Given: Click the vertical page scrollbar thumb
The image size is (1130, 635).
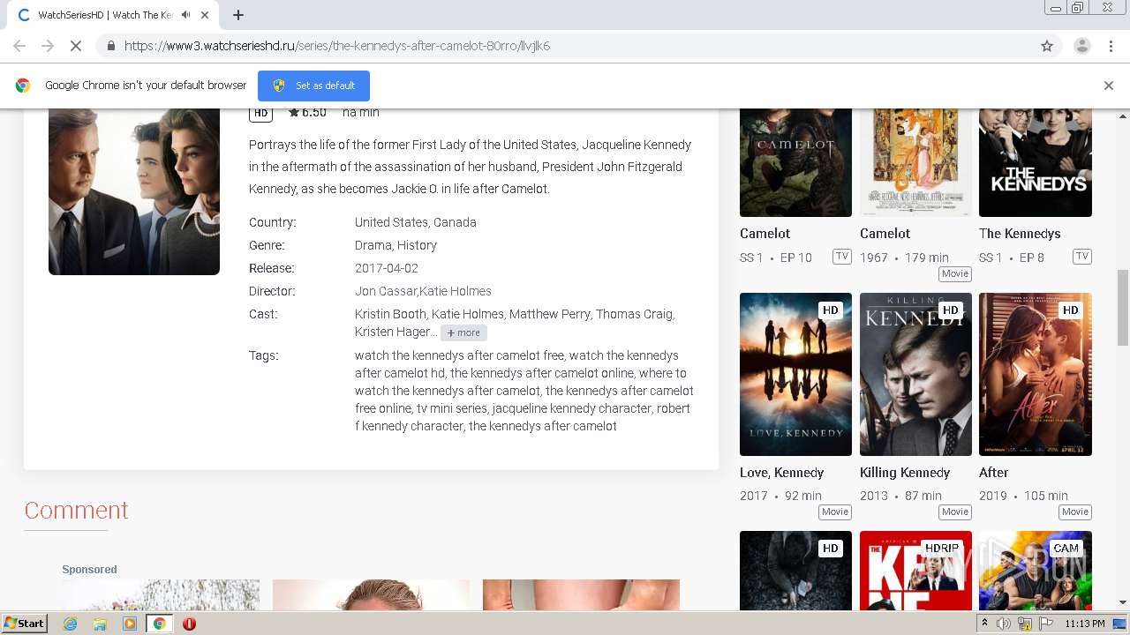Looking at the screenshot, I should click(x=1123, y=309).
